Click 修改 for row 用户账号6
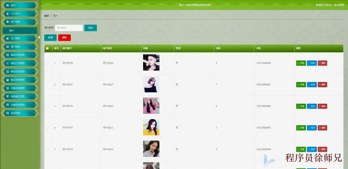This screenshot has width=348, height=169. coord(312,106)
